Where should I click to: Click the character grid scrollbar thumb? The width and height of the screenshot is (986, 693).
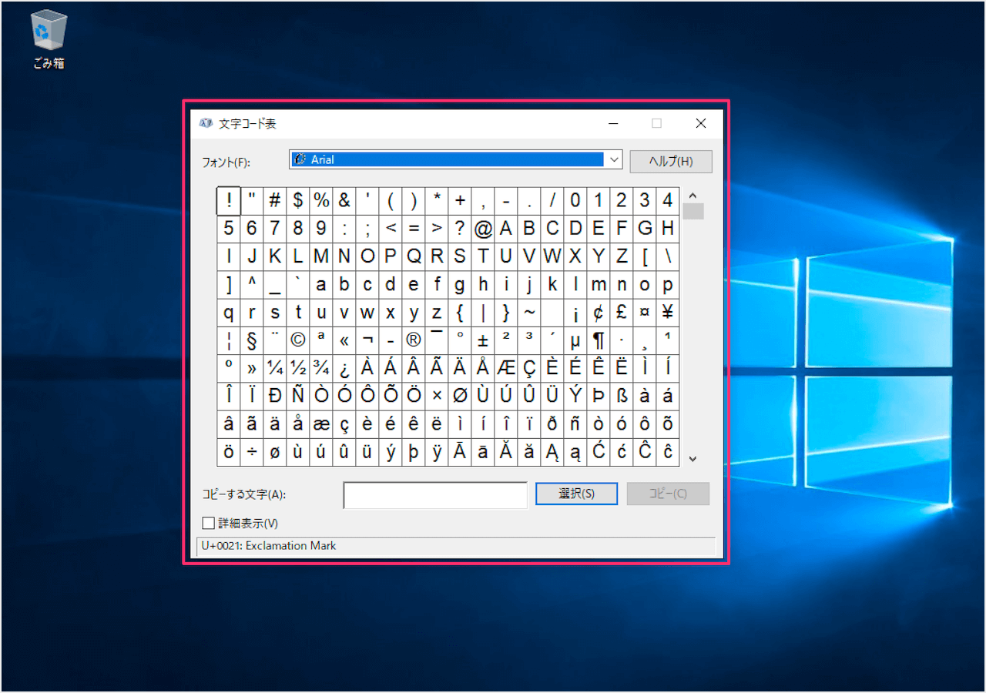pos(693,211)
